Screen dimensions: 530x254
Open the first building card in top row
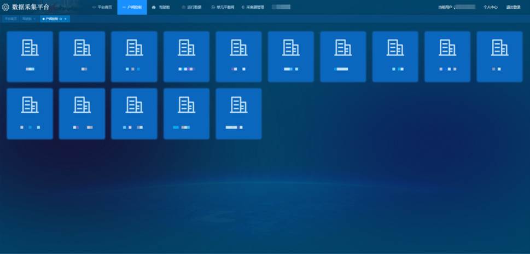tap(30, 56)
